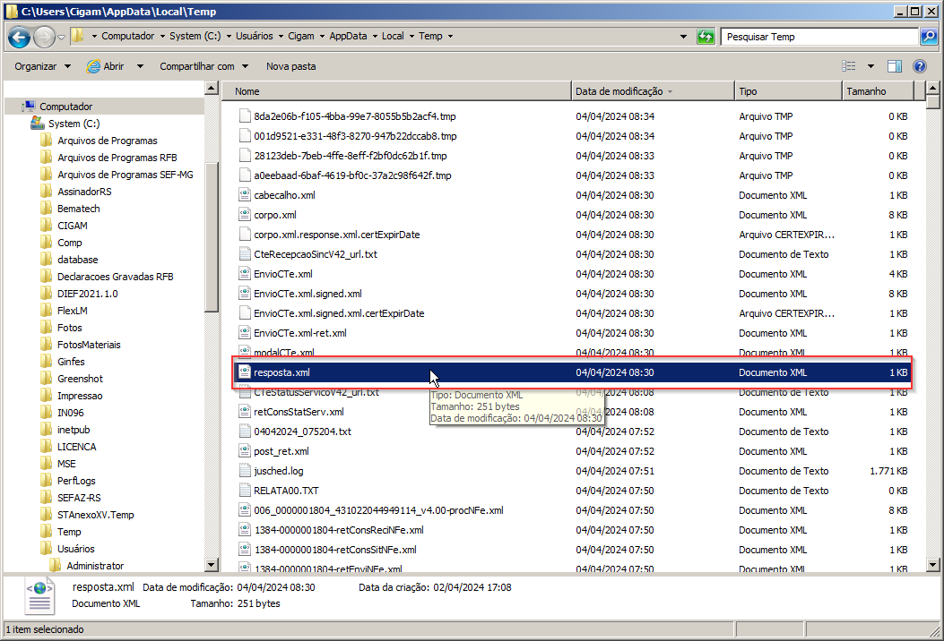
Task: Click the Refresh button in address bar
Action: pos(706,37)
